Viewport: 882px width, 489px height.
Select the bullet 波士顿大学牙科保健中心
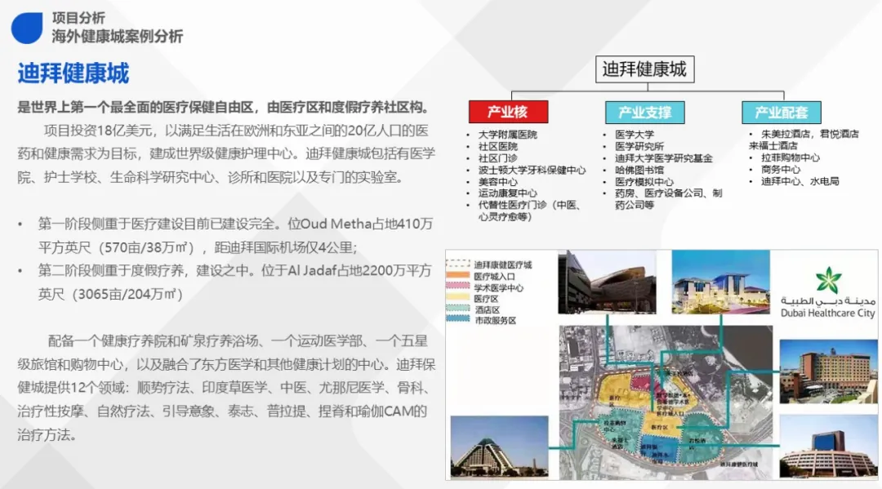[x=532, y=170]
